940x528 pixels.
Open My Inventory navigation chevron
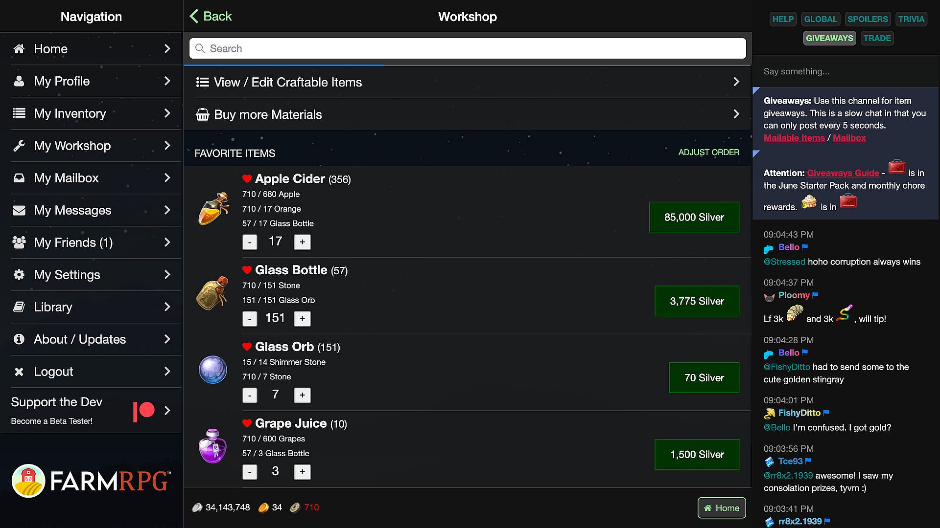[x=167, y=113]
